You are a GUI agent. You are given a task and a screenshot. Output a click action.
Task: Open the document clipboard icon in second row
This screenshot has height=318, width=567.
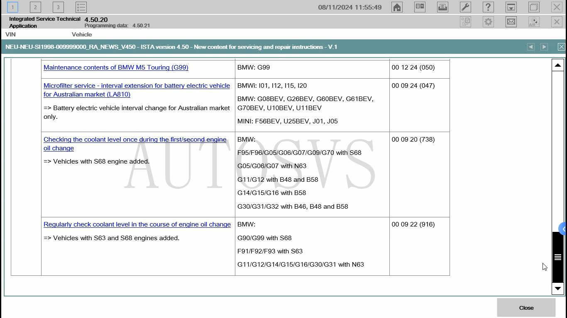(465, 22)
